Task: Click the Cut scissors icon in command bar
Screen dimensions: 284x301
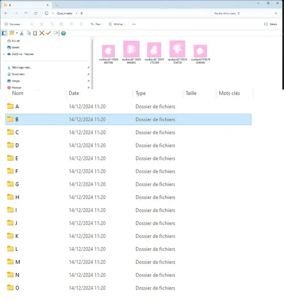Action: click(31, 24)
